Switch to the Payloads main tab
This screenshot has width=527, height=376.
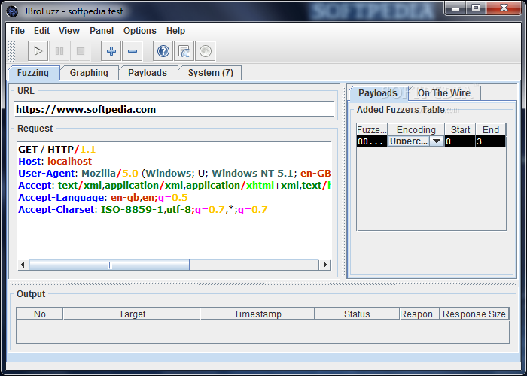coord(148,73)
